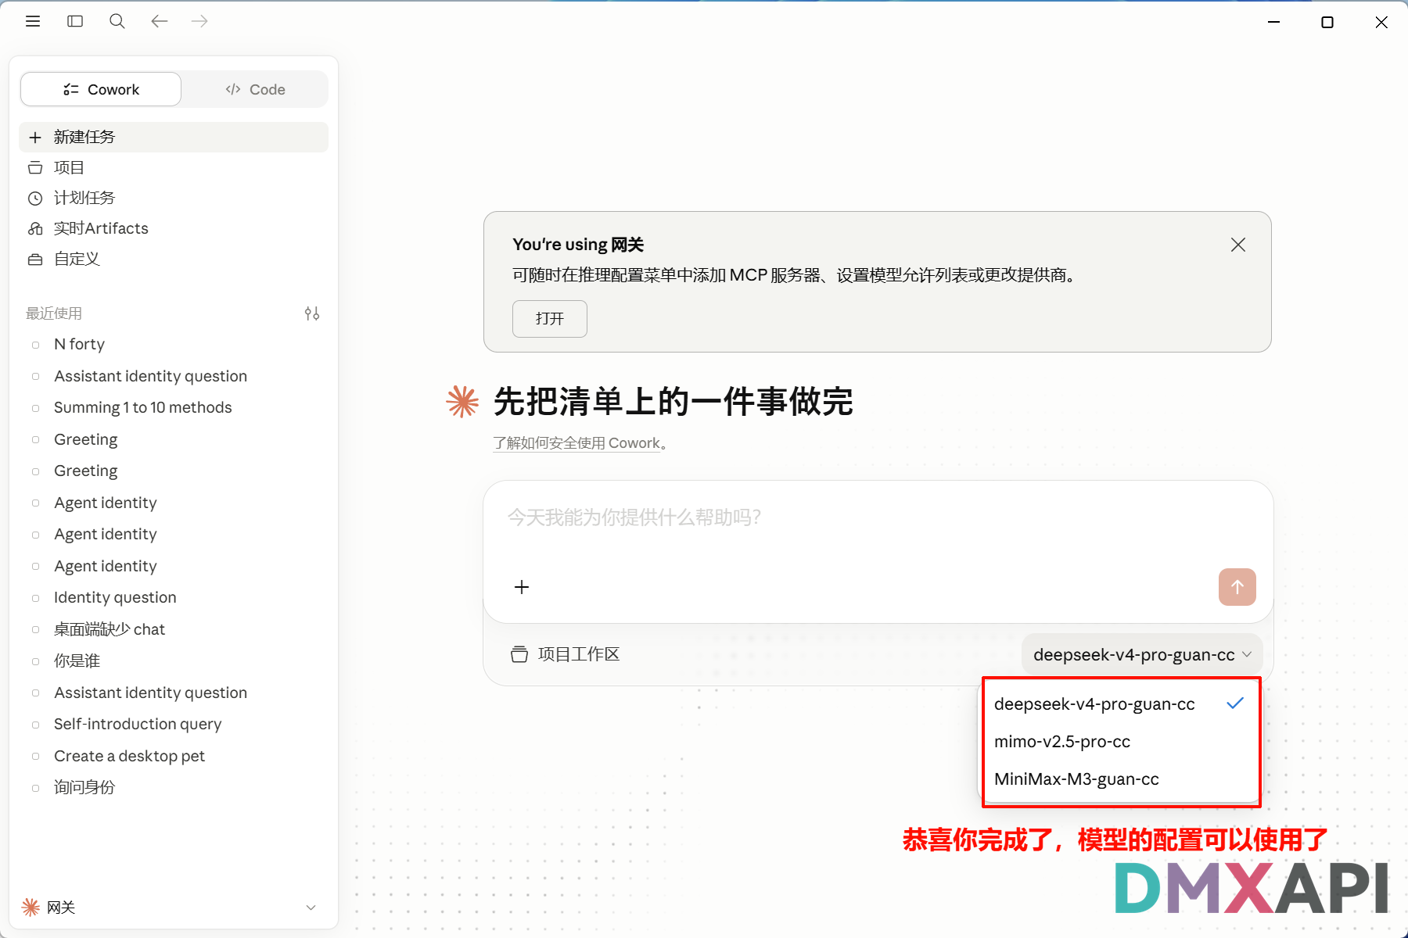Send the message with arrow button
The image size is (1408, 938).
point(1237,587)
